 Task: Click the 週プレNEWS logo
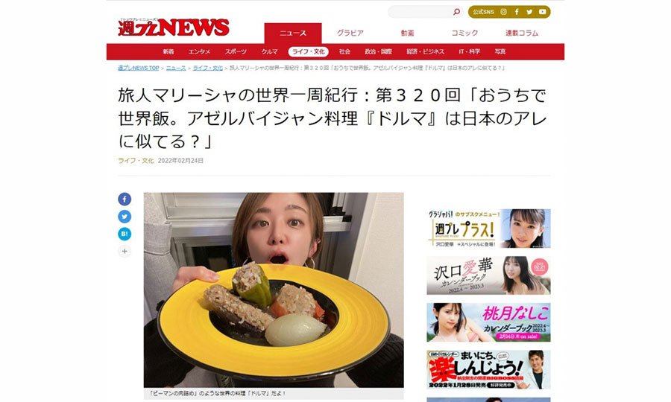pos(173,28)
